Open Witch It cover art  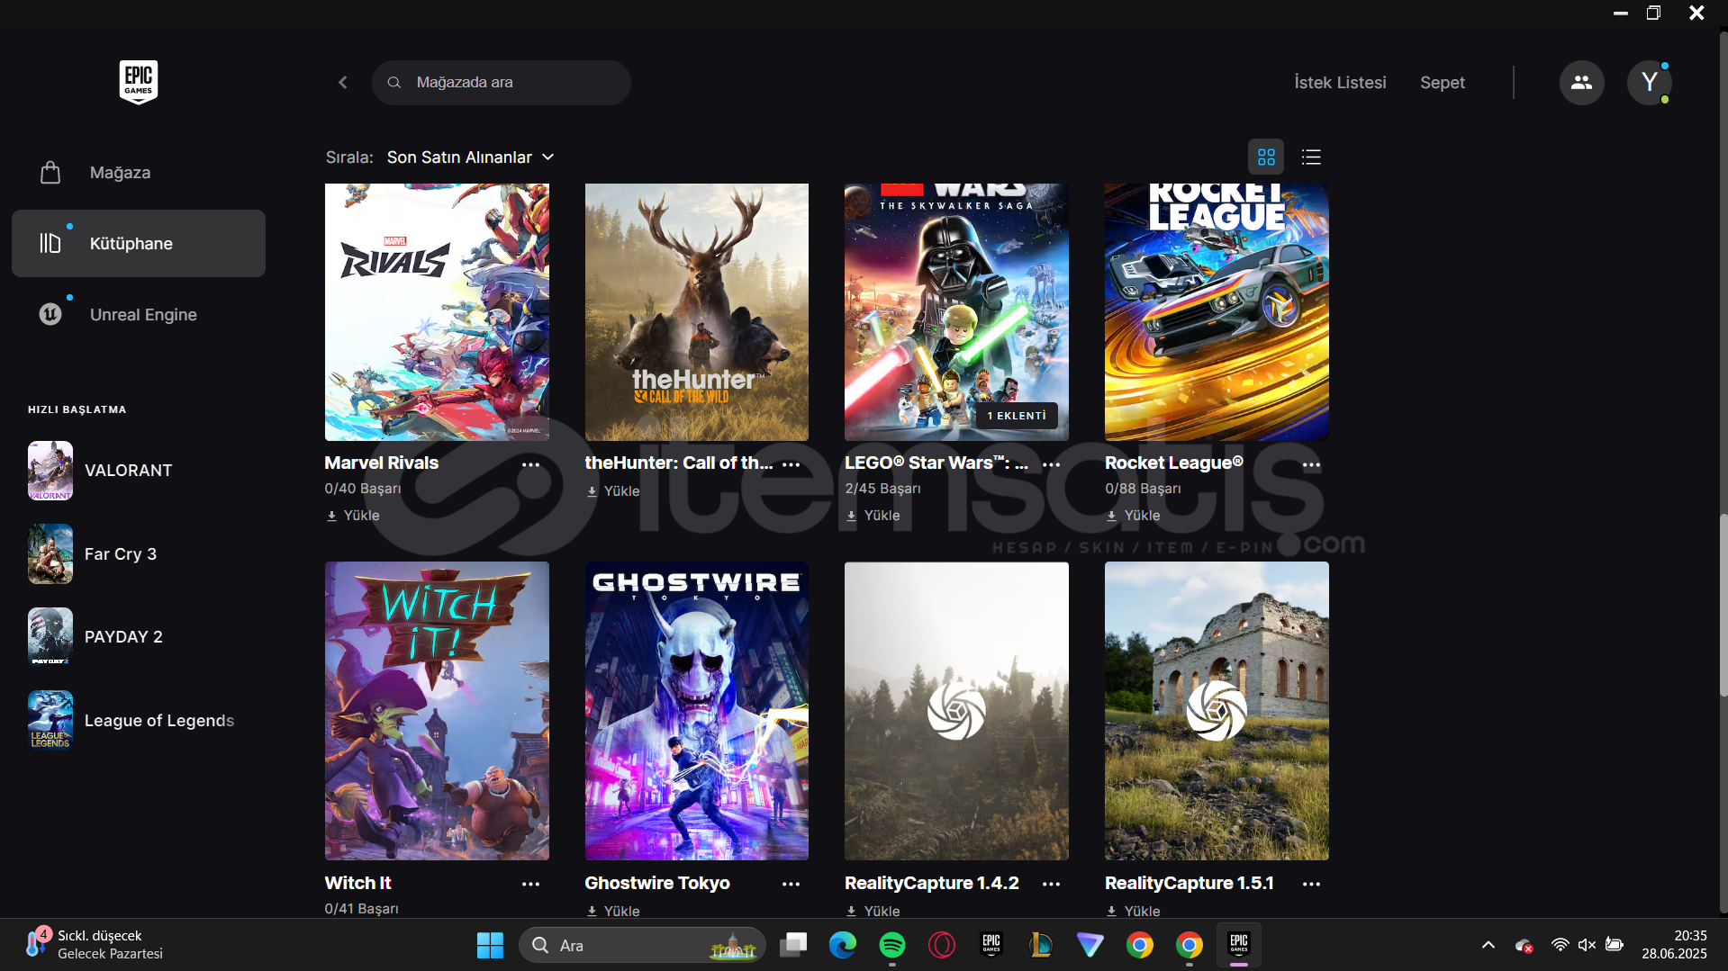point(437,711)
